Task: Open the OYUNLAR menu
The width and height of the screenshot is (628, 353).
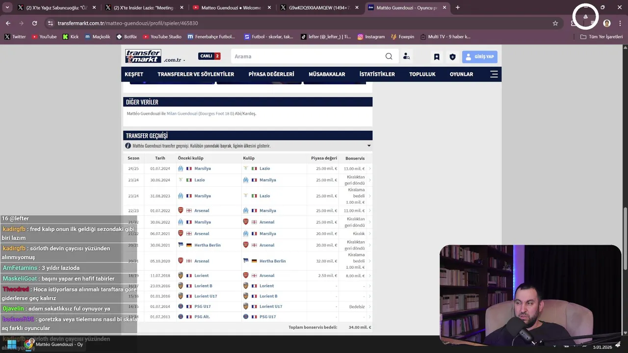Action: [x=461, y=74]
